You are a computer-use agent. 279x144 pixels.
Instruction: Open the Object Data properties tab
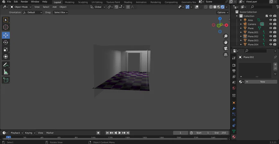click(x=234, y=131)
